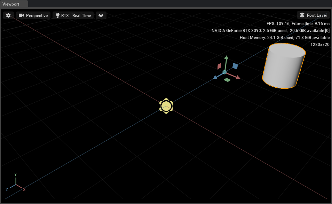Click the blue Z-axis arrow of the gizmo
Viewport: 332px width, 204px height.
[216, 77]
